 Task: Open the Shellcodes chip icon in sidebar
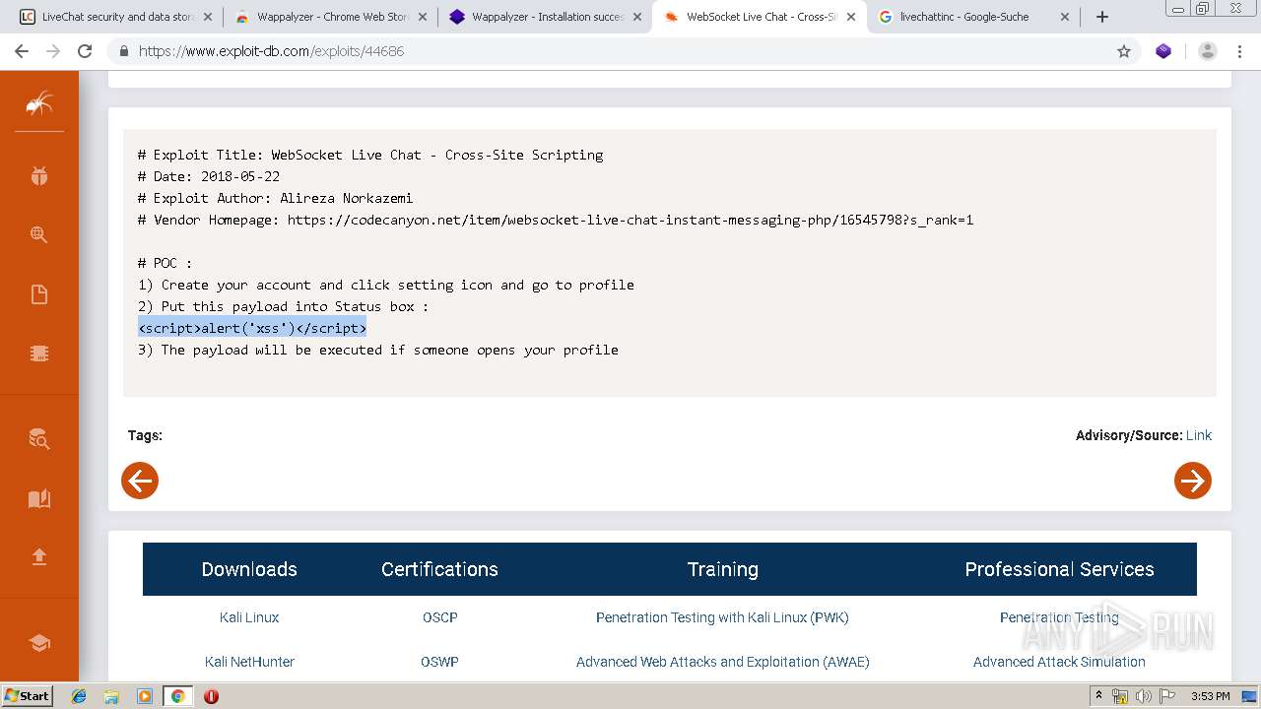39,354
